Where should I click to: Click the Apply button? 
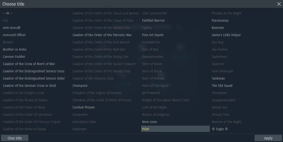pos(268,138)
